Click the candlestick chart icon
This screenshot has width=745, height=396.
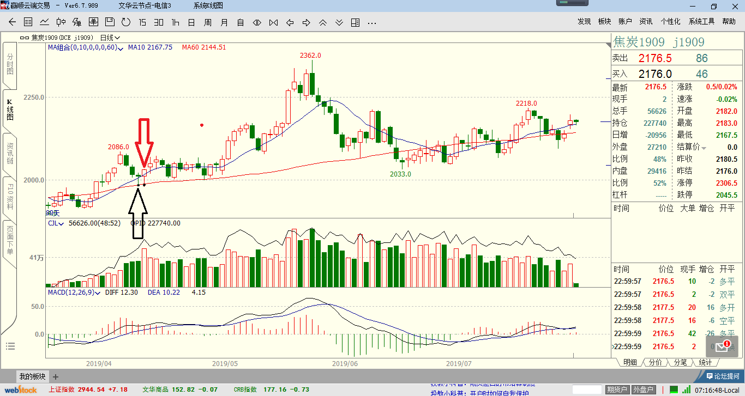coord(61,22)
